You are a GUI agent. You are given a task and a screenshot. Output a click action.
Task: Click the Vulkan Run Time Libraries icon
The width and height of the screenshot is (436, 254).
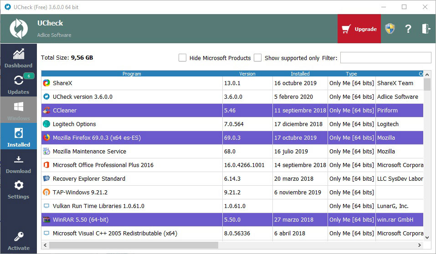(46, 206)
